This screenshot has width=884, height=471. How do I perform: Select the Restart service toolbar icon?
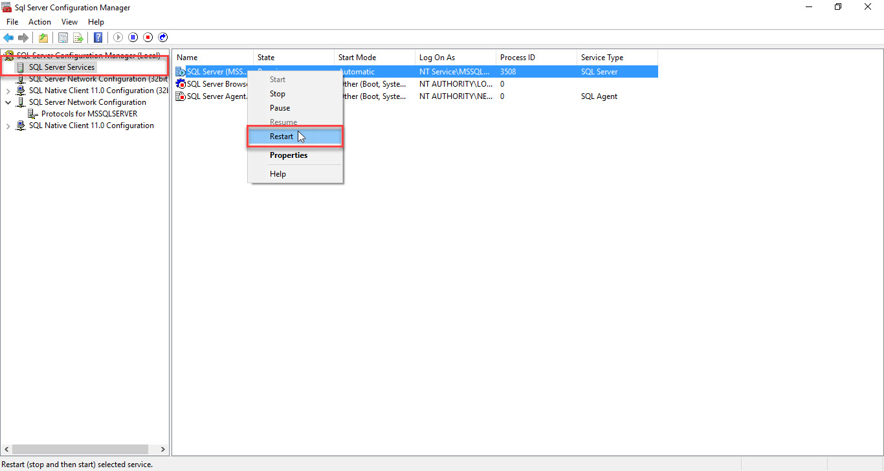tap(162, 37)
